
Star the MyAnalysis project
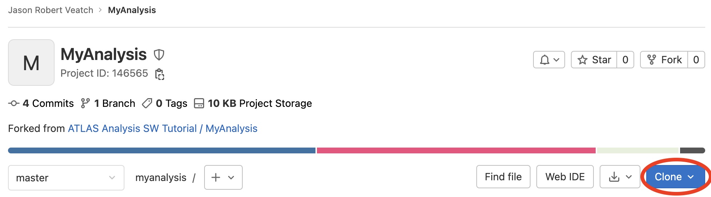coord(594,60)
